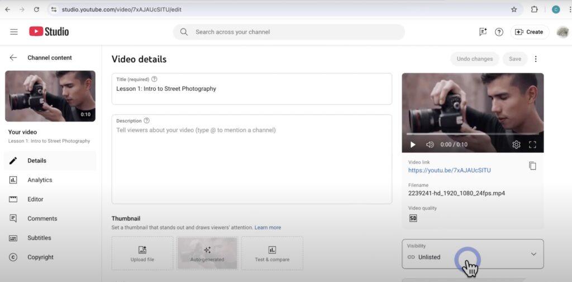Mute the video preview volume
572x282 pixels.
(430, 144)
